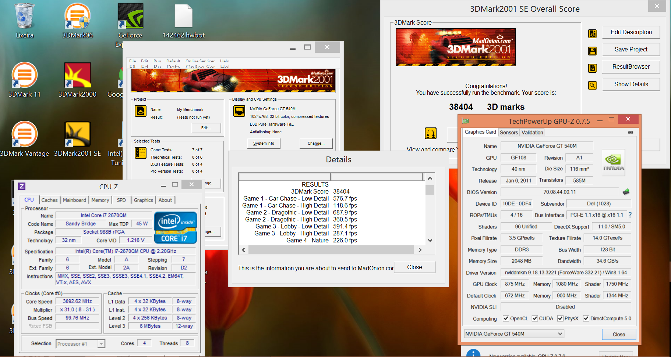Click the yellow View and compare icon
The height and width of the screenshot is (357, 671).
pos(431,133)
